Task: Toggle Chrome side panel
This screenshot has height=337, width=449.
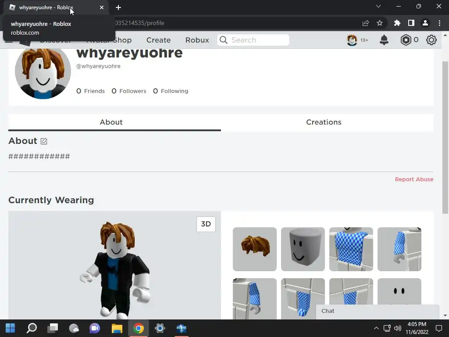Action: pyautogui.click(x=411, y=23)
